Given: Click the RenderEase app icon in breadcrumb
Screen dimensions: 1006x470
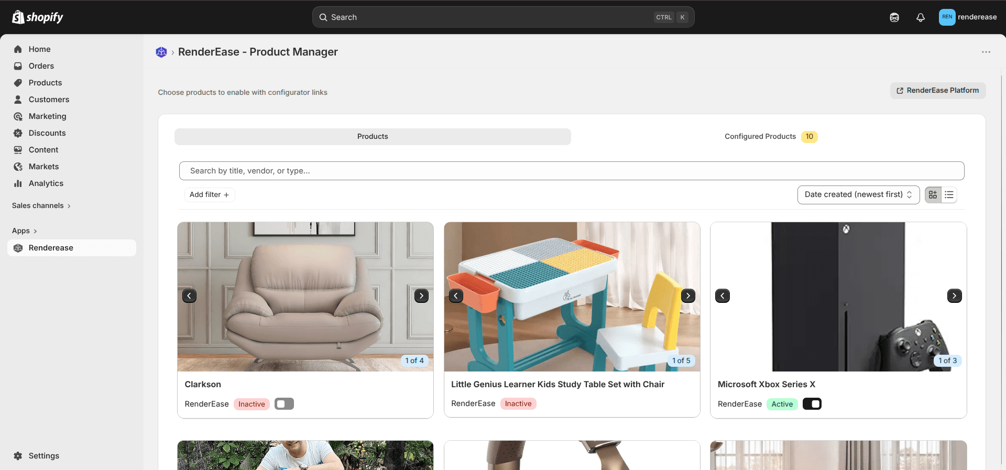Looking at the screenshot, I should tap(161, 52).
